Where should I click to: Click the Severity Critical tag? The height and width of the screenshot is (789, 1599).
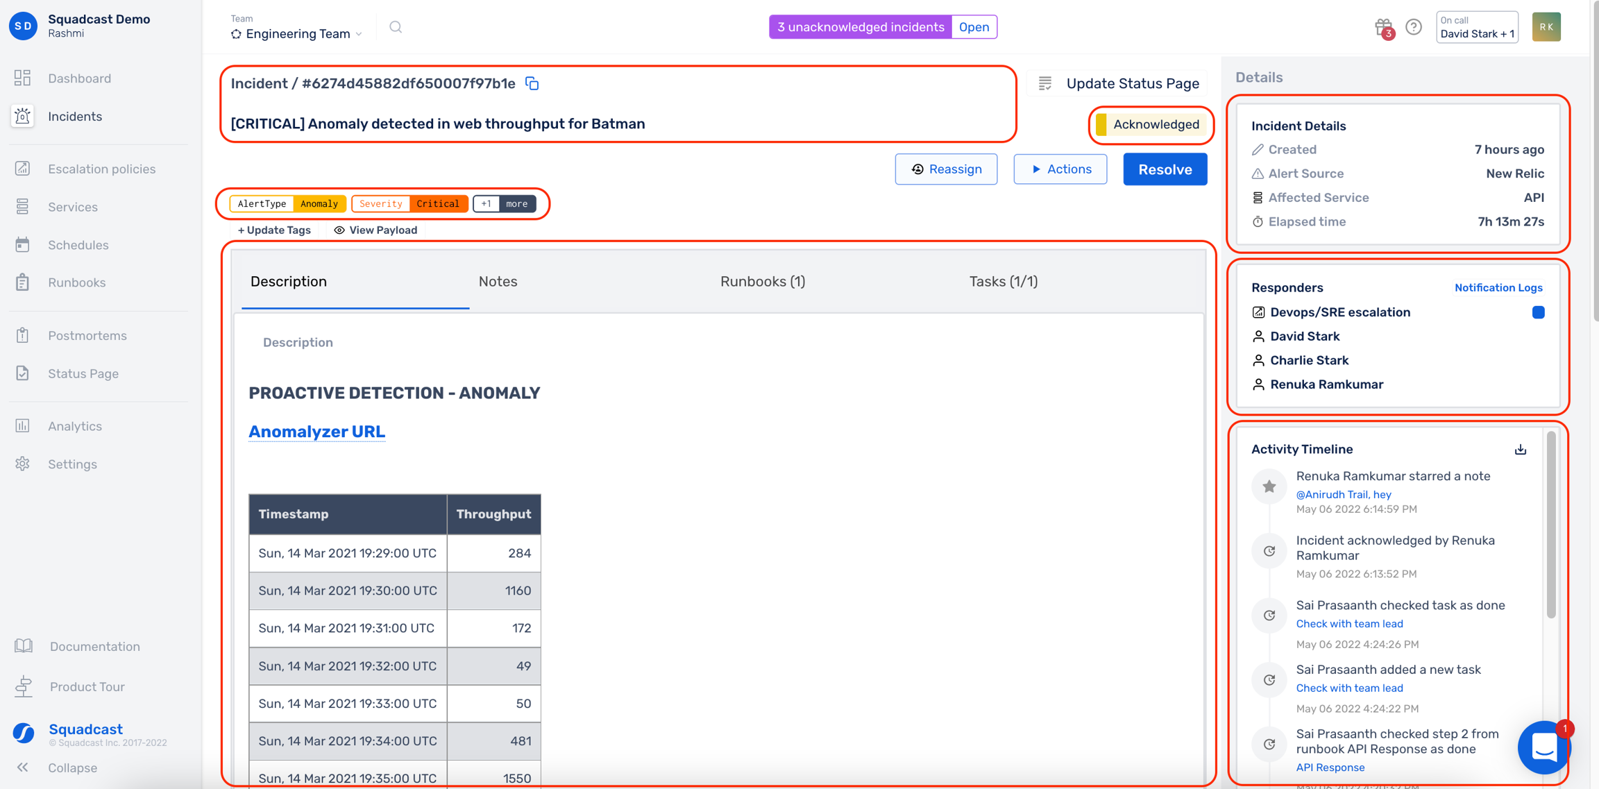coord(409,203)
